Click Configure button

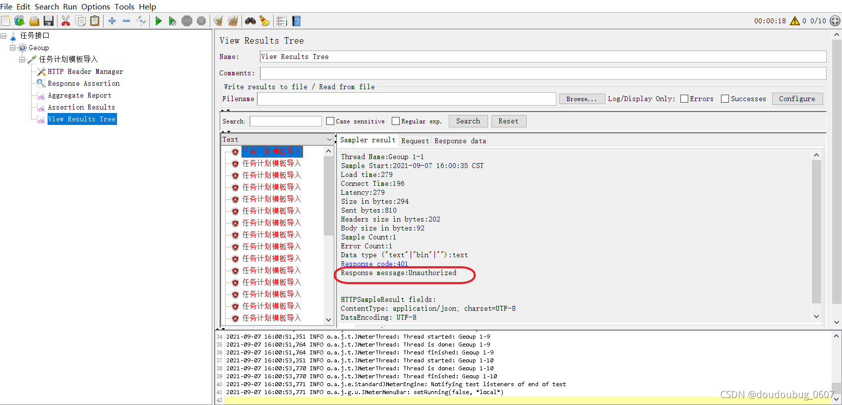point(797,99)
